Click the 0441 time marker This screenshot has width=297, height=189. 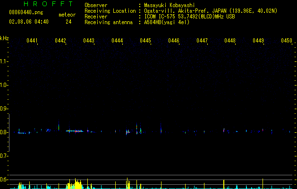point(32,41)
